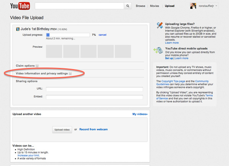This screenshot has width=229, height=166.
Task: Open the Movies menu item
Action: (154, 6)
